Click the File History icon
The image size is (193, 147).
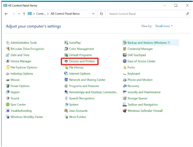(x=66, y=67)
